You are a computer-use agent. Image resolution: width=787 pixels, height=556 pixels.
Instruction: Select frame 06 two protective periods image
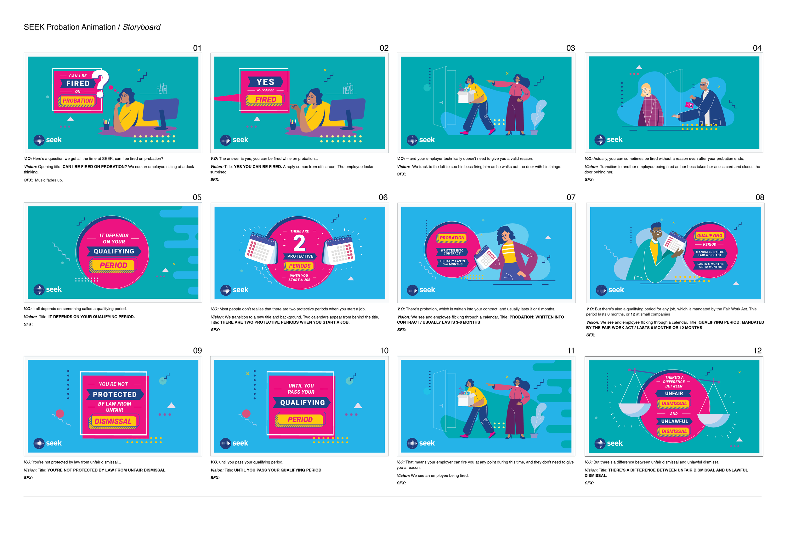tap(300, 253)
